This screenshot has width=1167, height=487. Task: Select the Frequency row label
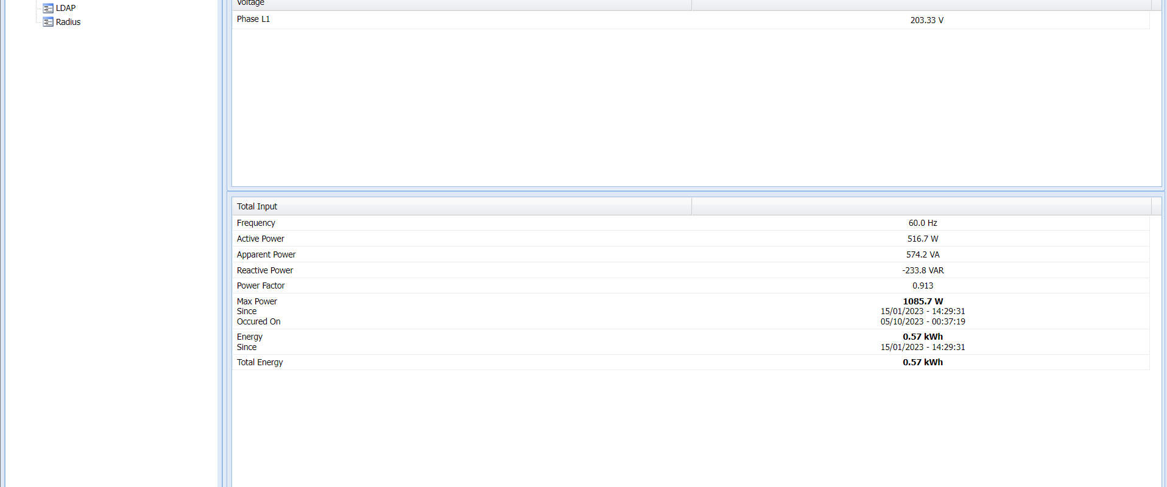(256, 223)
